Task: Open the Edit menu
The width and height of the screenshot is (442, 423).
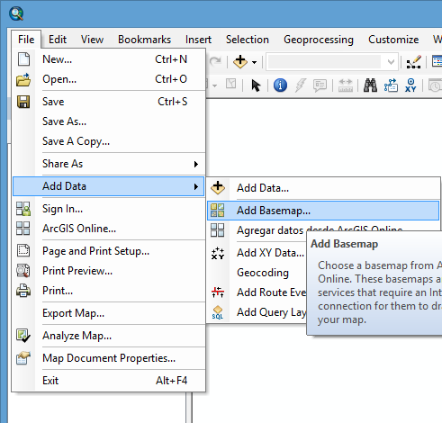Action: pos(58,40)
